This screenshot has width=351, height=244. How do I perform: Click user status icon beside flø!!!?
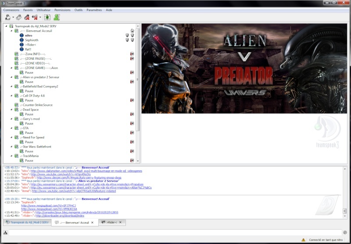21,49
